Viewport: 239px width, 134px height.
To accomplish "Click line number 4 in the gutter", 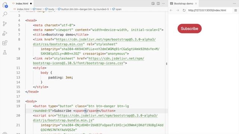I will tap(19, 20).
